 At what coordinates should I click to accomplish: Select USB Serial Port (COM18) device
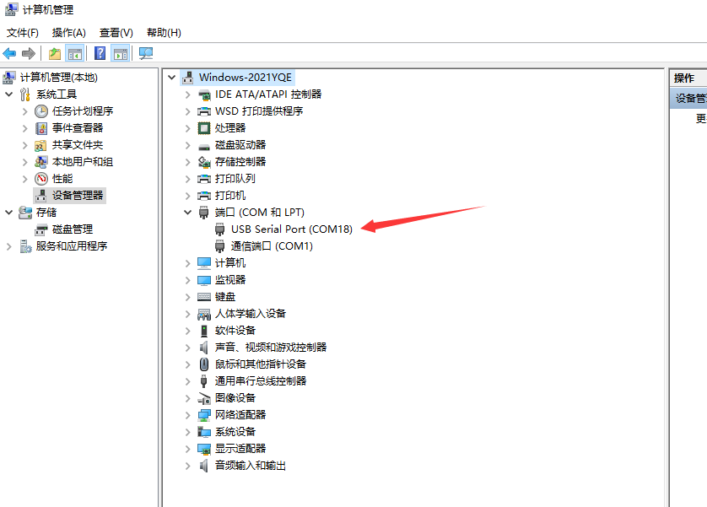tap(291, 229)
